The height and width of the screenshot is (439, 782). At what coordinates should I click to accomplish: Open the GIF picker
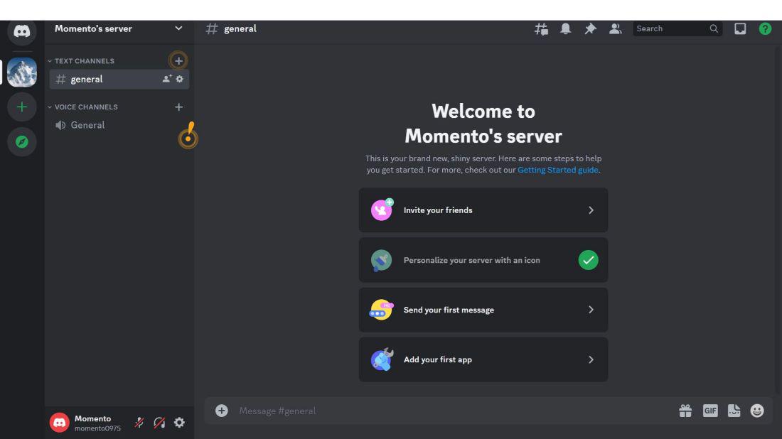tap(710, 411)
